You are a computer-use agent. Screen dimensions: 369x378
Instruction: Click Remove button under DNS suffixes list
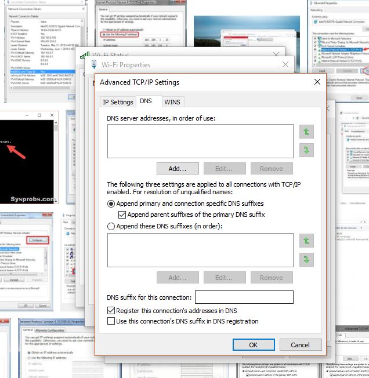tap(272, 278)
